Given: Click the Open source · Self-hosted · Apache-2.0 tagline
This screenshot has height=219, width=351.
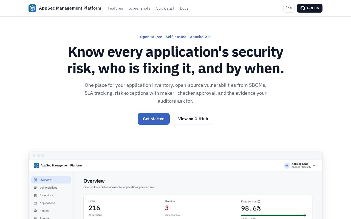Looking at the screenshot, I should [175, 37].
